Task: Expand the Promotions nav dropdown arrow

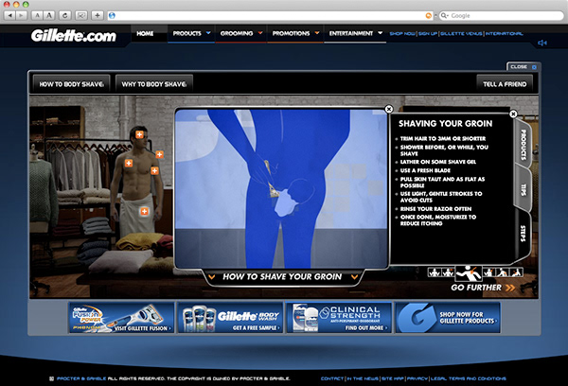Action: click(x=317, y=32)
